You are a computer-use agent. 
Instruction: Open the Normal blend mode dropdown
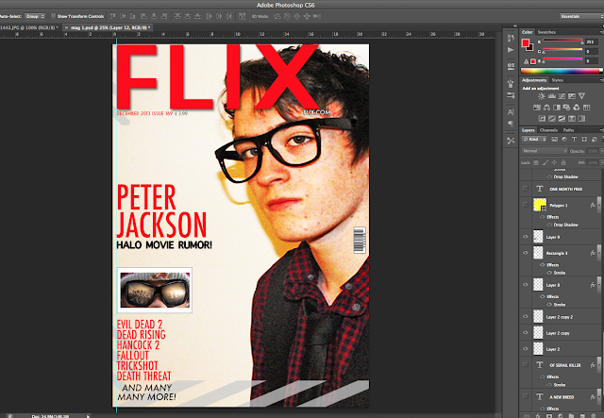(x=545, y=151)
